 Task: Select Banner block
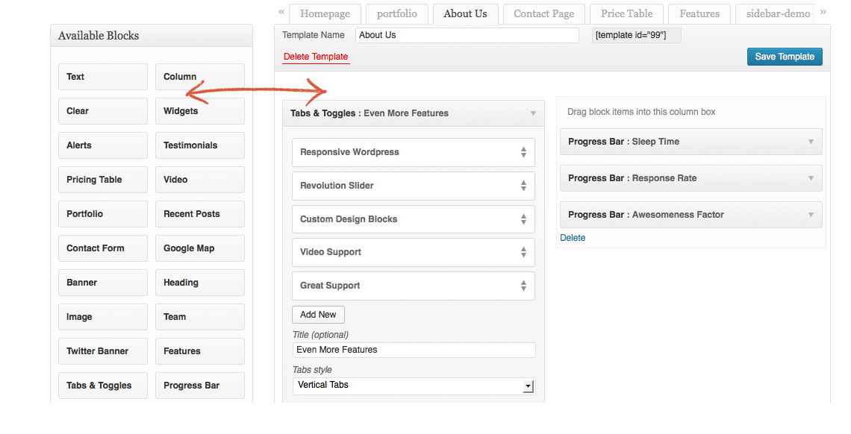tap(102, 283)
